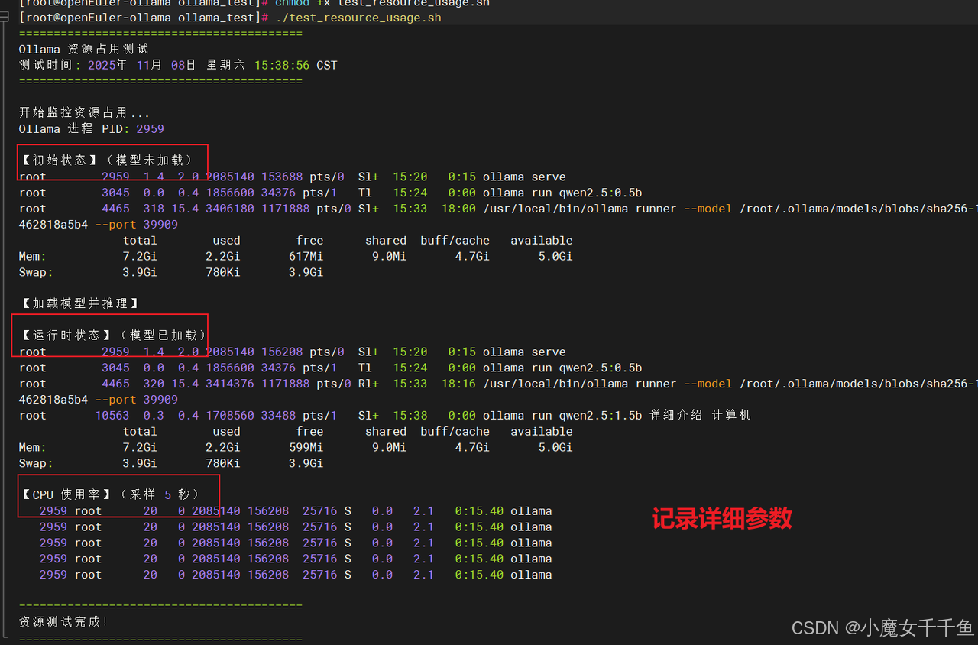The width and height of the screenshot is (978, 645).
Task: Click the CPU time '18:00'
Action: 458,209
